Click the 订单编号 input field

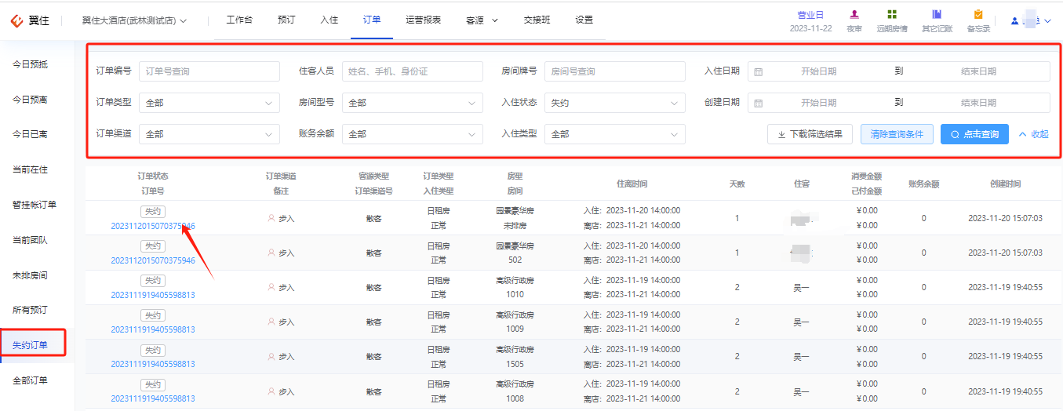pyautogui.click(x=209, y=71)
